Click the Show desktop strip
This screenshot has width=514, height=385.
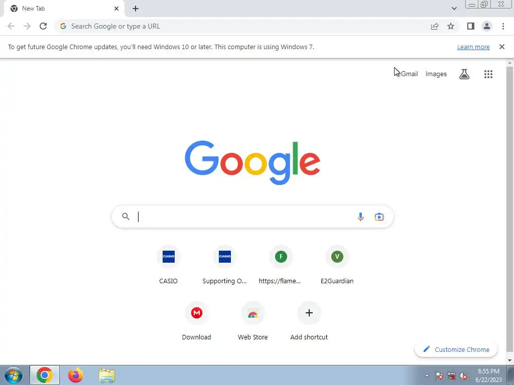pos(510,375)
